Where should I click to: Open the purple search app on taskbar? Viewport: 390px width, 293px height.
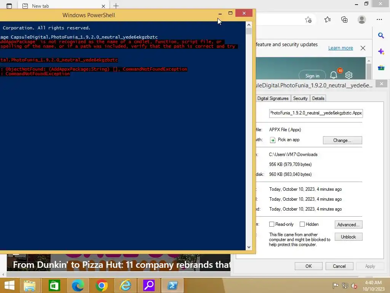pyautogui.click(x=149, y=285)
